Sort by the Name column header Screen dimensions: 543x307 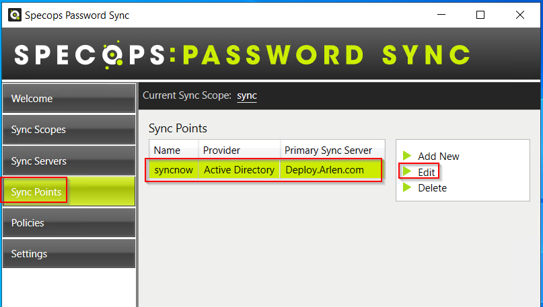(174, 150)
